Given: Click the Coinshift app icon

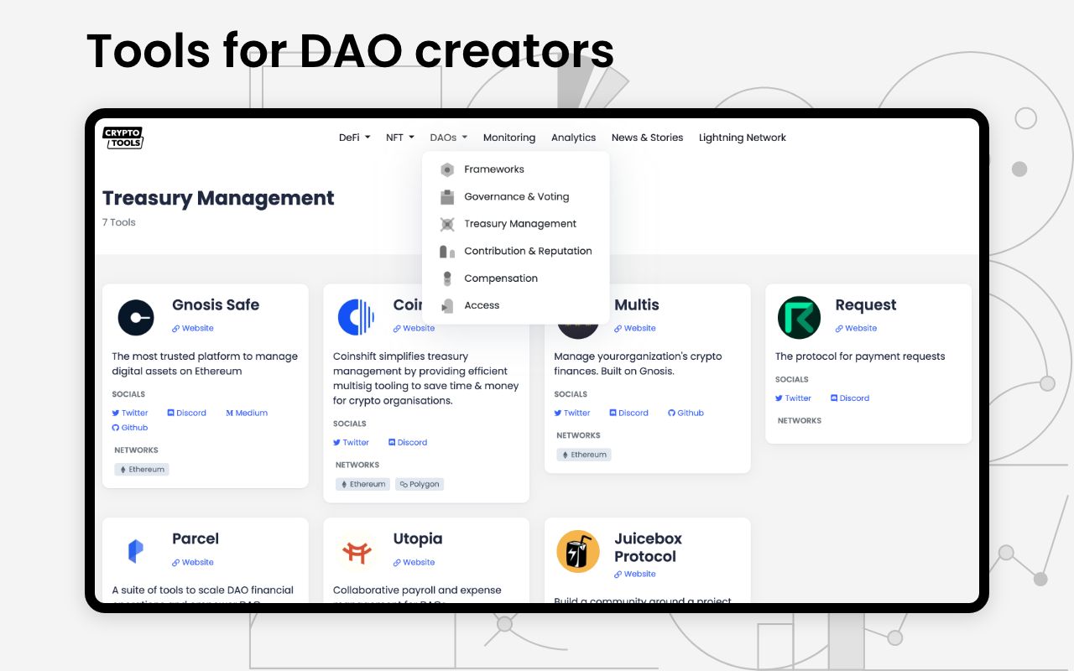Looking at the screenshot, I should [357, 317].
